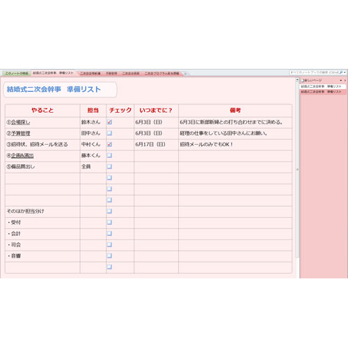Tick the checkbox in the ⑤備品買出し row

(x=109, y=166)
